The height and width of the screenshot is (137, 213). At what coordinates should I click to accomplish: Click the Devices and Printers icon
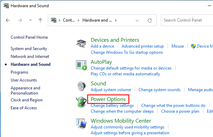81,43
